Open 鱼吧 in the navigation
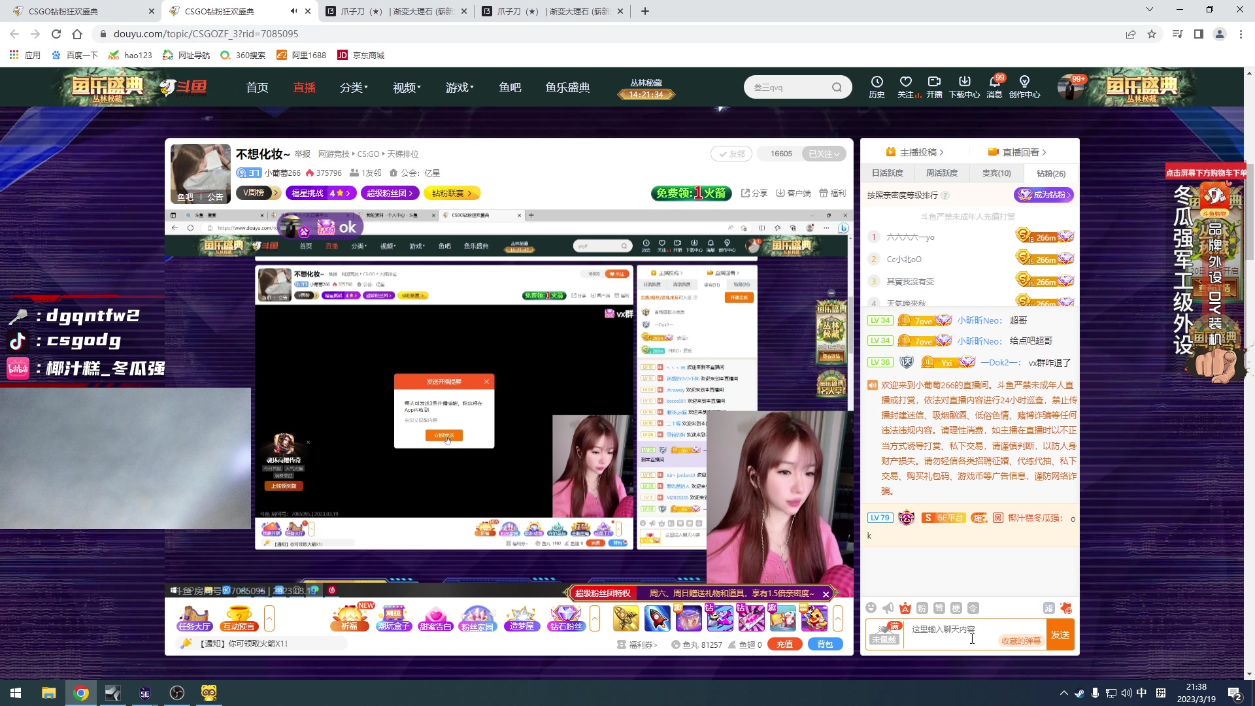 pos(510,87)
